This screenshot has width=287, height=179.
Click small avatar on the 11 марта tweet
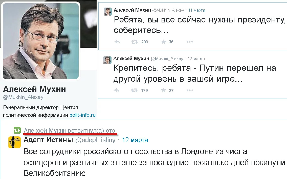tap(108, 12)
